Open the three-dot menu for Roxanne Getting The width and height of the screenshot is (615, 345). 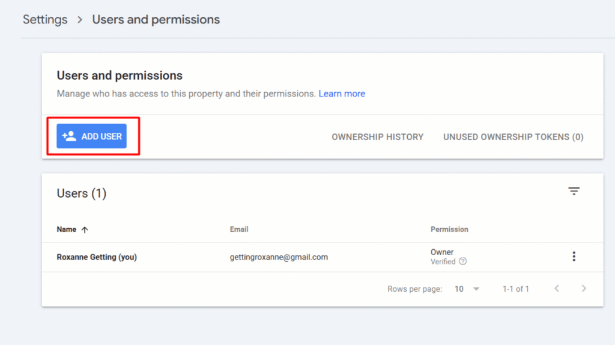(574, 256)
